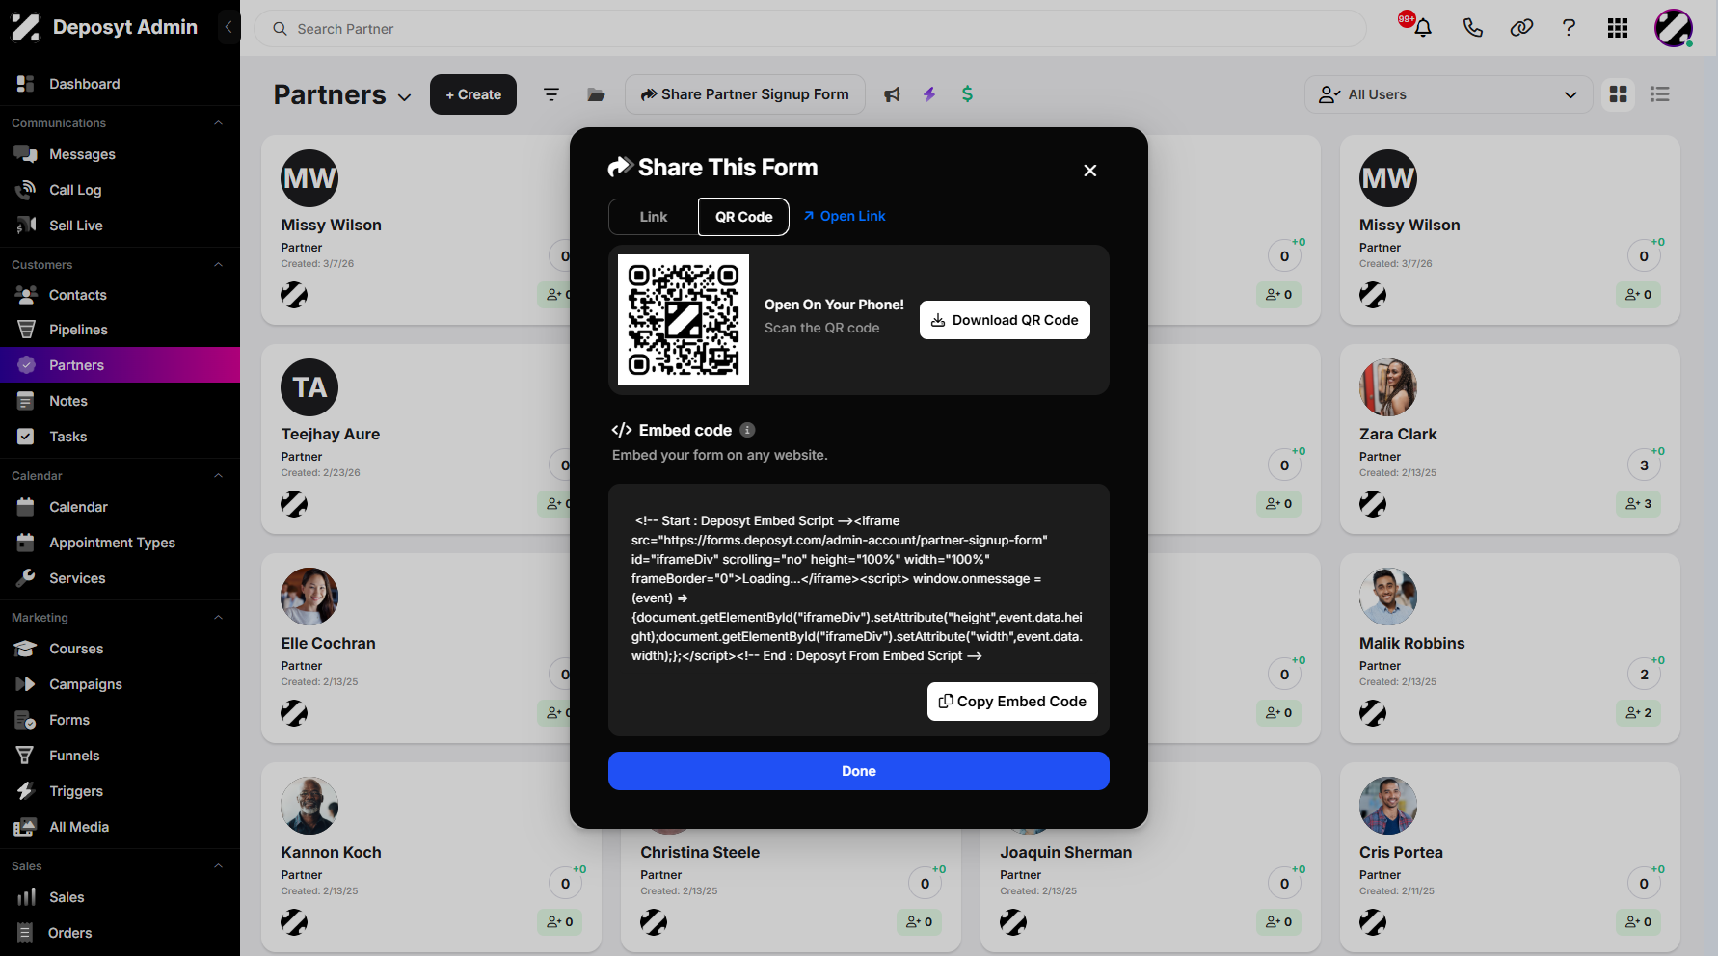Image resolution: width=1718 pixels, height=956 pixels.
Task: Click Copy Embed Code button
Action: 1012,702
